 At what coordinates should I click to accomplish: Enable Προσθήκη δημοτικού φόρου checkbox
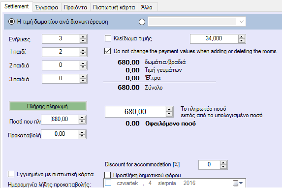coord(108,175)
